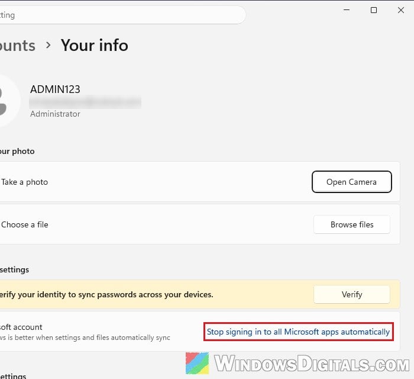Viewport: 414px width, 379px height.
Task: Click the 'Your info' heading
Action: [95, 45]
